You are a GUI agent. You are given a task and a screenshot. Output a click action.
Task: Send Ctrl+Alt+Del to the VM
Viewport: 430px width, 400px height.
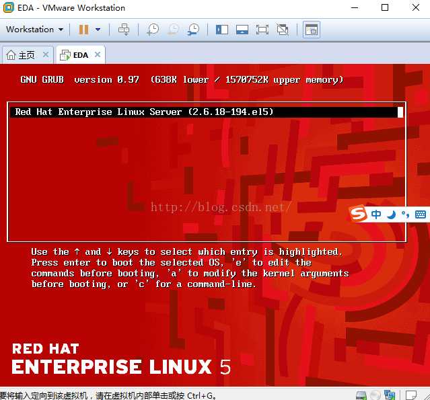point(124,30)
